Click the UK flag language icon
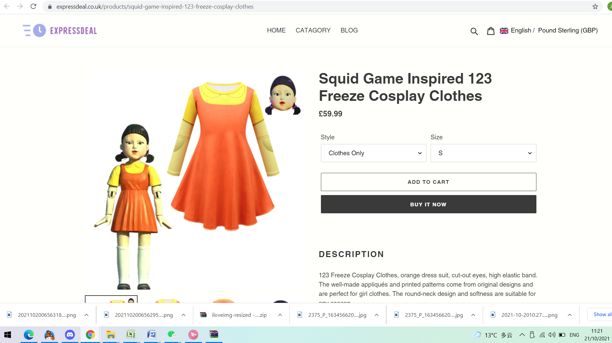Viewport: 612px width, 343px height. coord(504,31)
